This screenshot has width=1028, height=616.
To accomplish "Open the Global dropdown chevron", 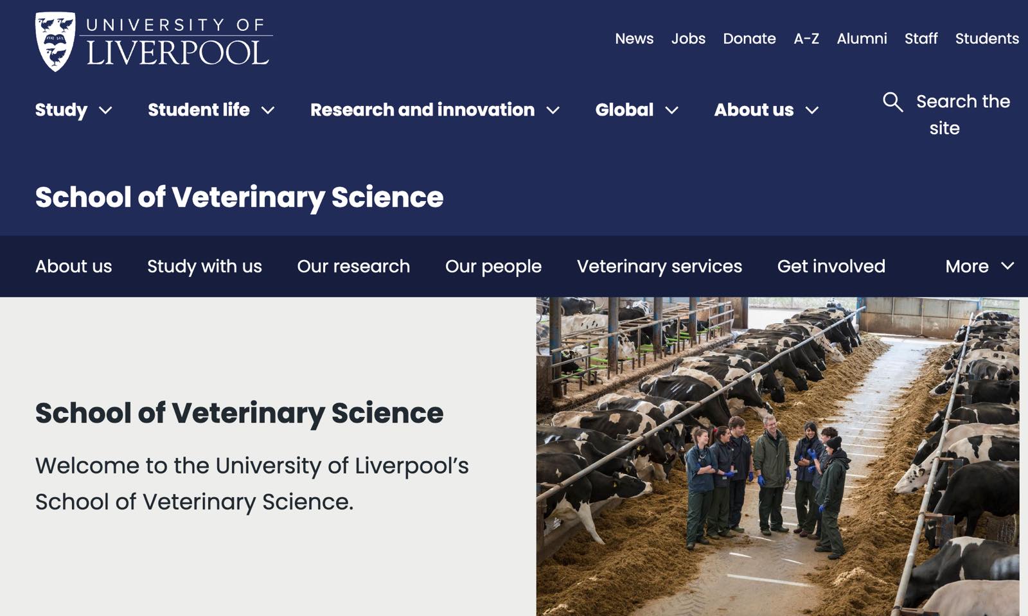I will (672, 110).
